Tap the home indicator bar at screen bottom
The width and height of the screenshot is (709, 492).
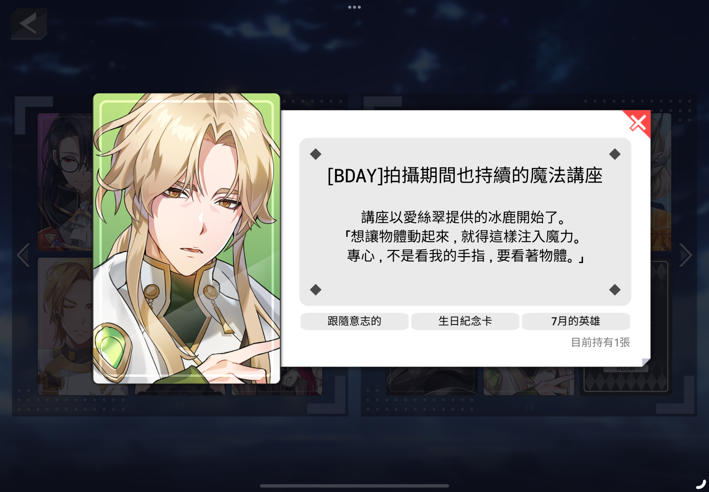pyautogui.click(x=354, y=486)
